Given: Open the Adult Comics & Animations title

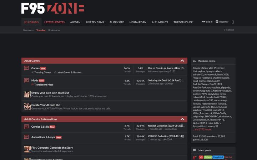Looking at the screenshot, I should coord(41,119).
